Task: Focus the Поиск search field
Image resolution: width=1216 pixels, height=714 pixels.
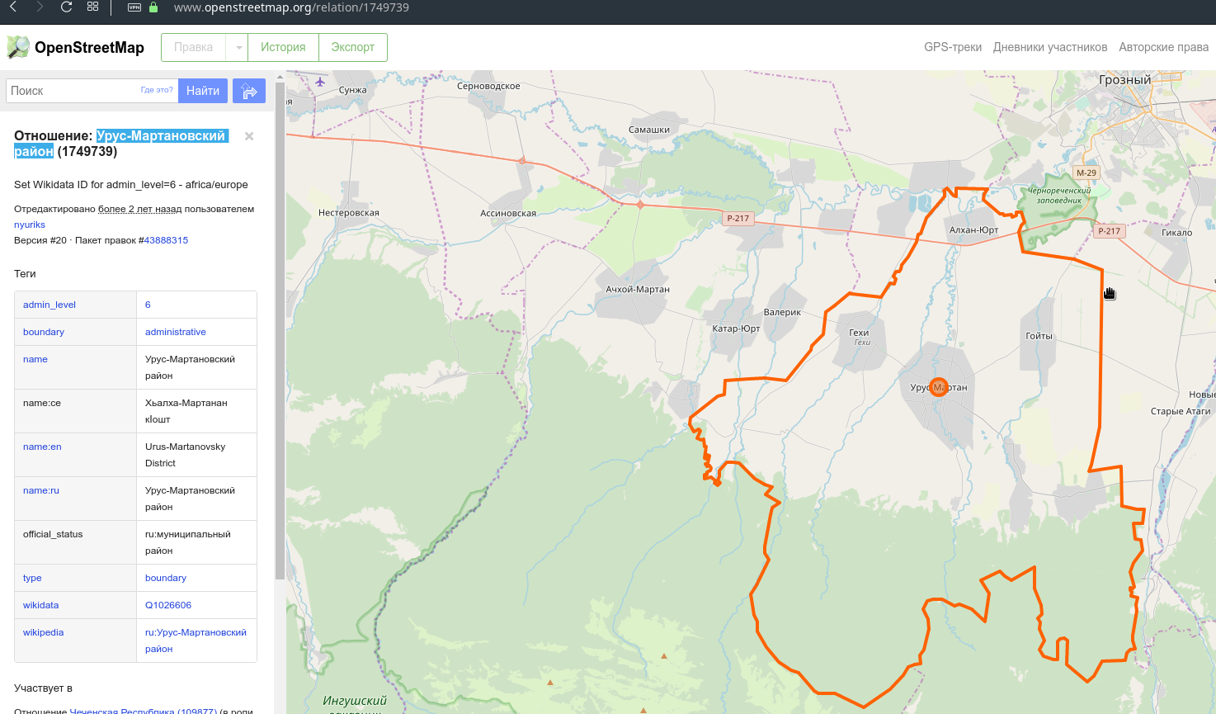Action: 73,91
